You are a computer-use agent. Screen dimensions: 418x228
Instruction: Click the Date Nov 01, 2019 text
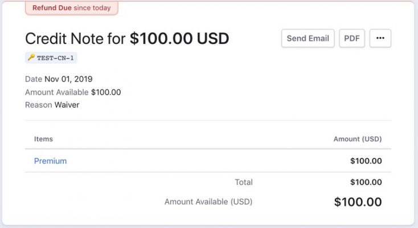(x=59, y=79)
